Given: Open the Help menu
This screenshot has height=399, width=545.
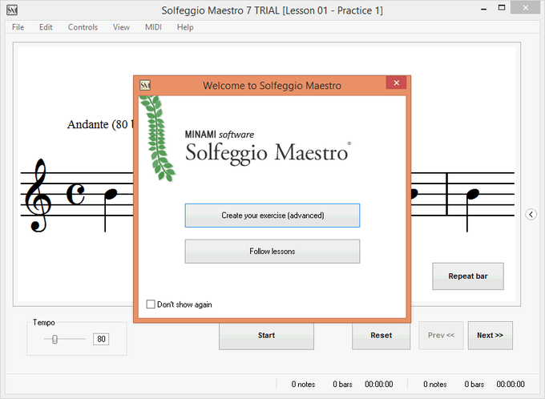Looking at the screenshot, I should [185, 27].
